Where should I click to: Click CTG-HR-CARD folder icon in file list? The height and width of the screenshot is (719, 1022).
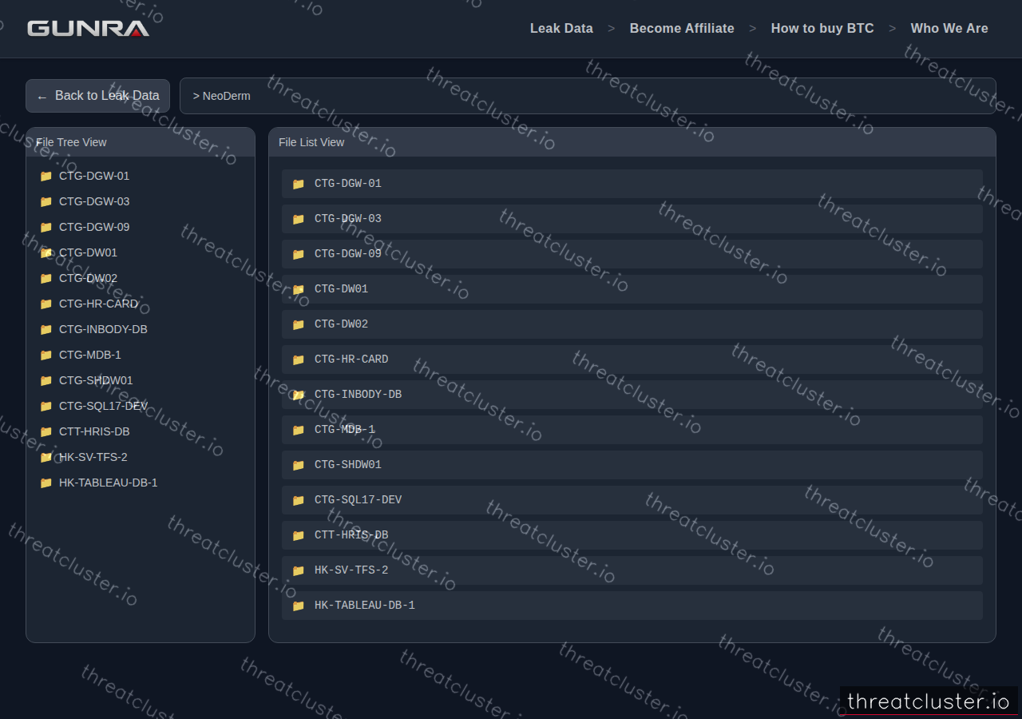[298, 359]
